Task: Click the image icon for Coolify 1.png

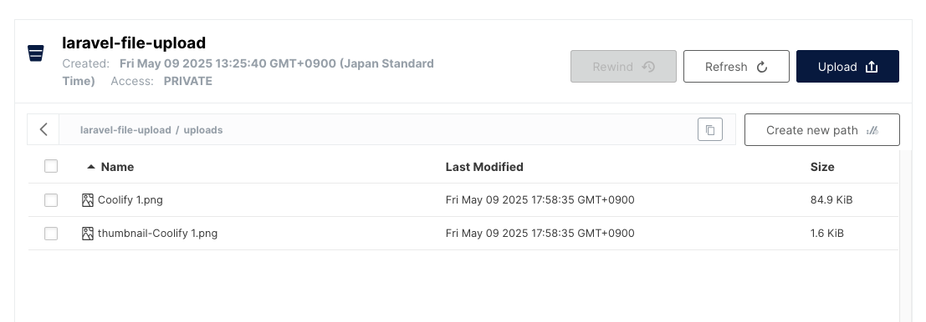Action: pyautogui.click(x=87, y=200)
